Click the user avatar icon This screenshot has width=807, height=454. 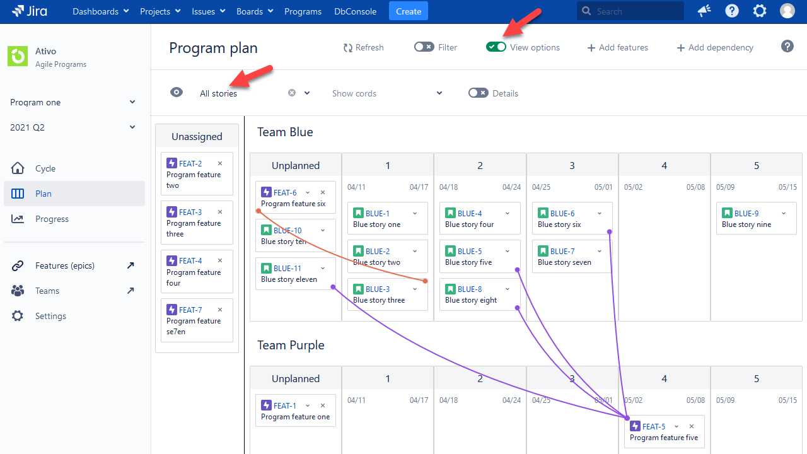(x=787, y=10)
